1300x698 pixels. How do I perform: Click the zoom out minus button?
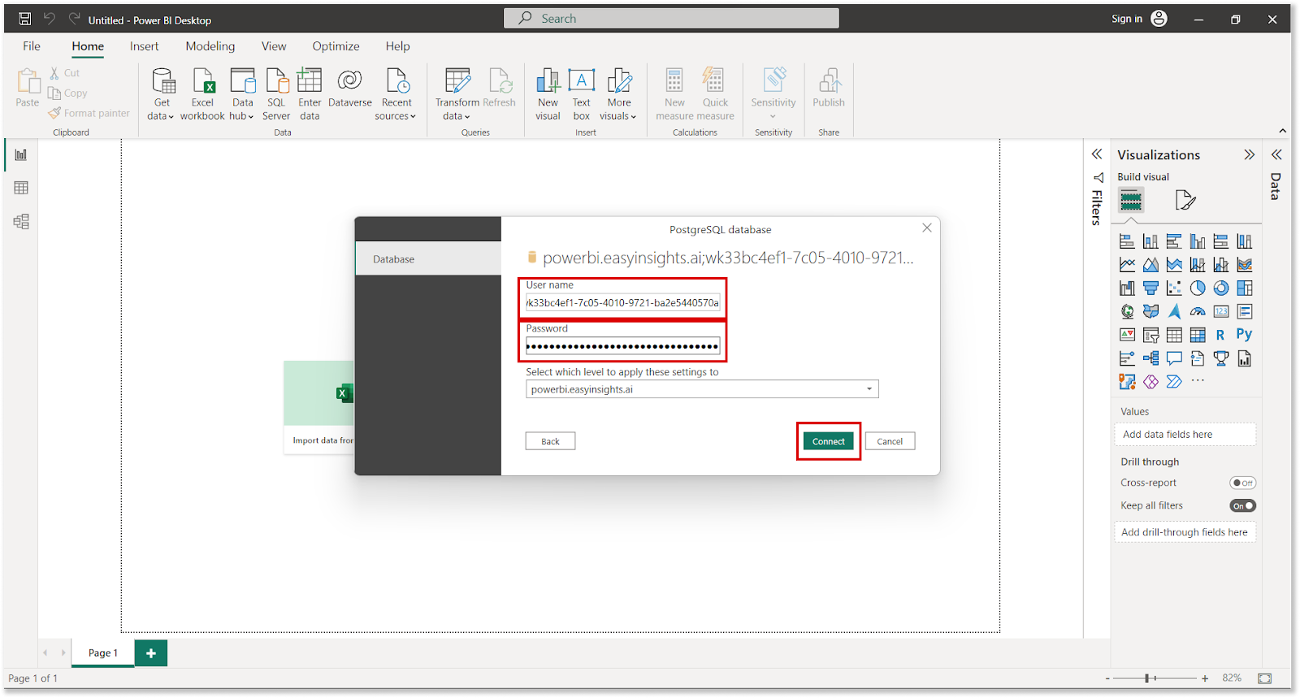click(1107, 678)
